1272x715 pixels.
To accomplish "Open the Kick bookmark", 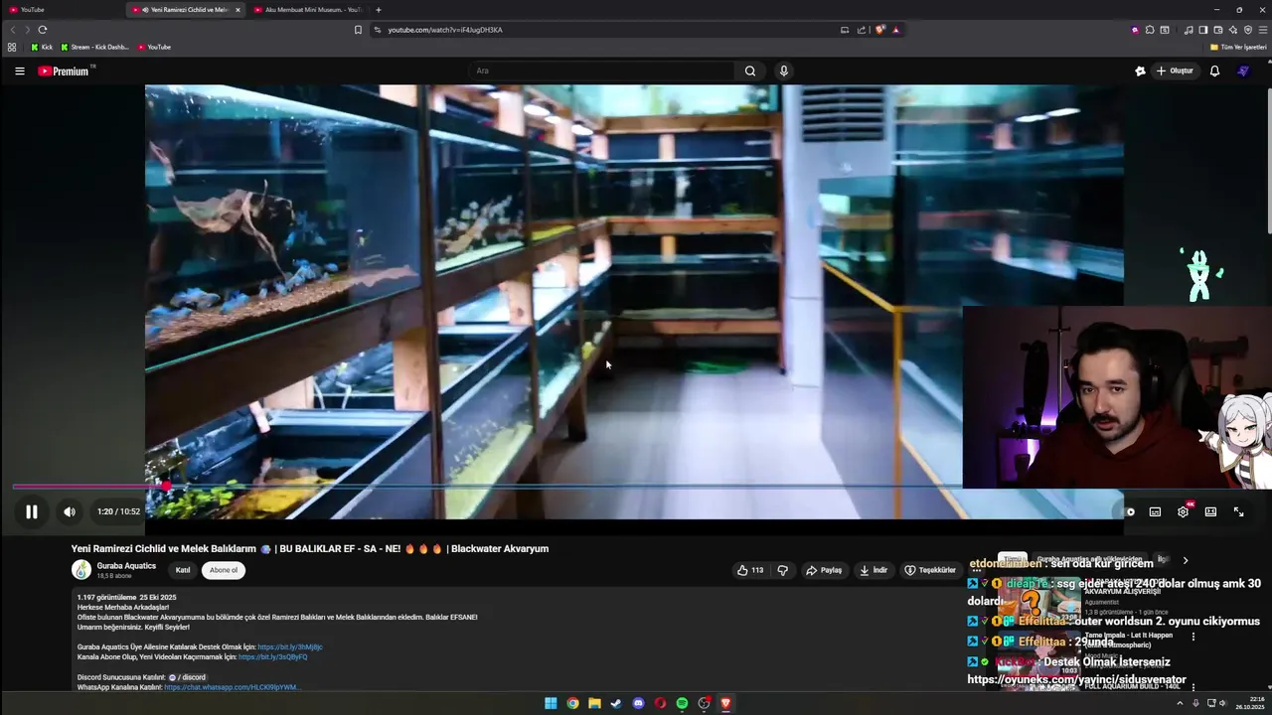I will [42, 47].
